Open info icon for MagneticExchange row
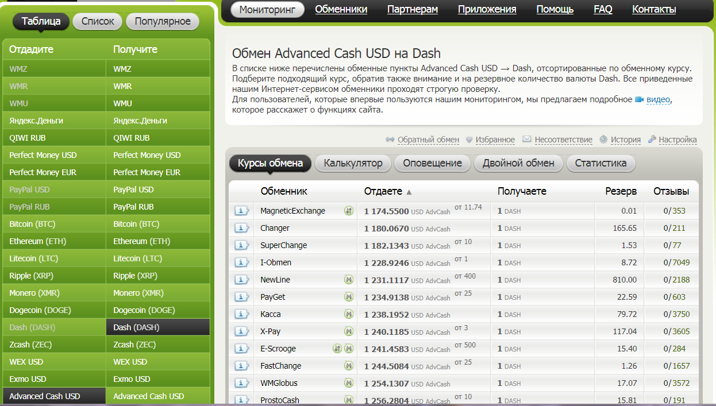Image resolution: width=716 pixels, height=406 pixels. (x=241, y=211)
